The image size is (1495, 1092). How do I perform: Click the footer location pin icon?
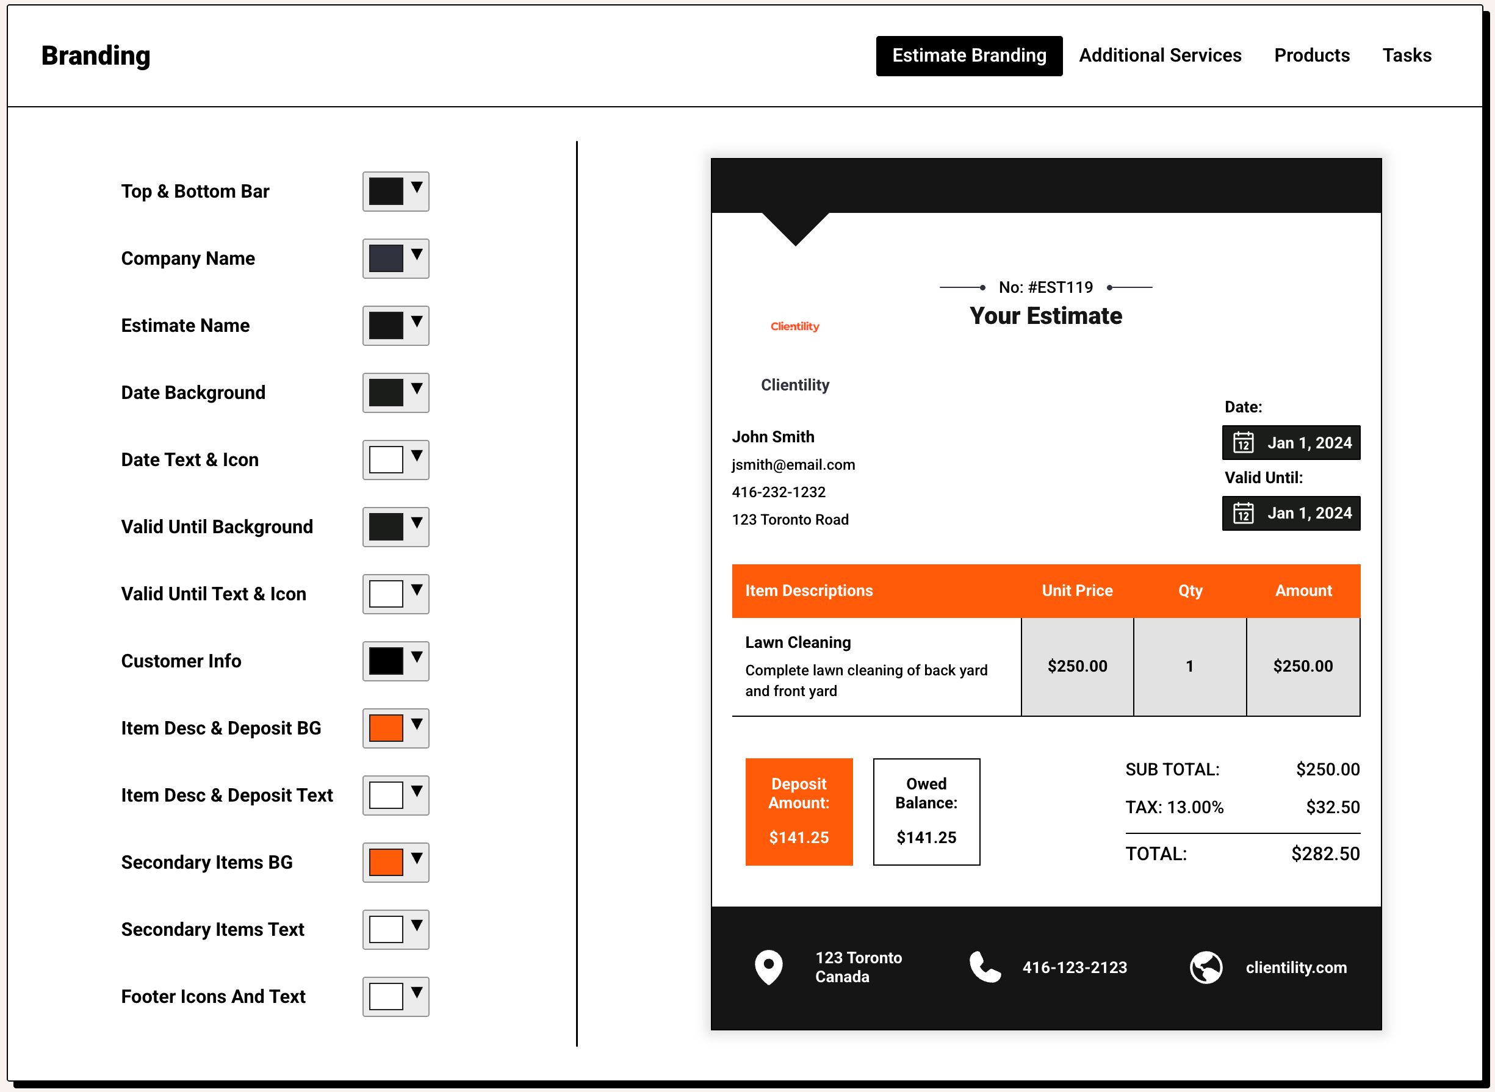coord(768,967)
